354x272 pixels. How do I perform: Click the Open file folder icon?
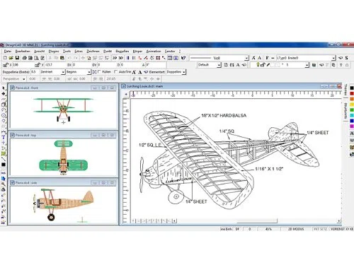(11, 58)
